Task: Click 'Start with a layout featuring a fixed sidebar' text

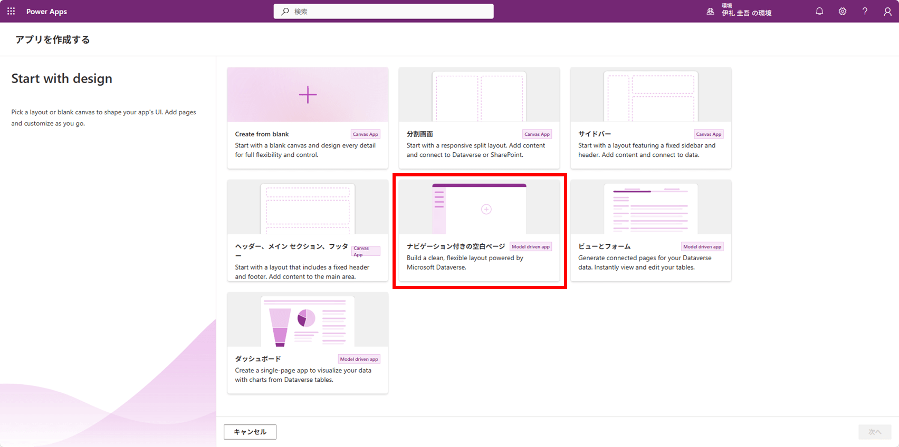Action: (x=647, y=150)
